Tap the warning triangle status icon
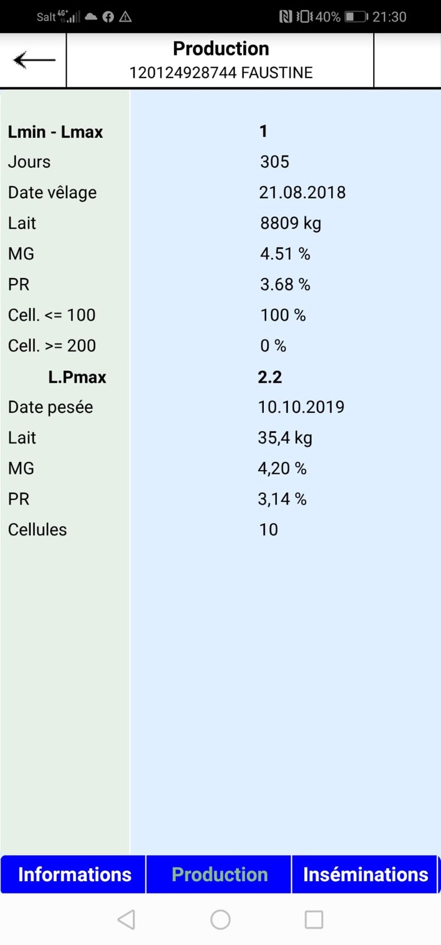Image resolution: width=441 pixels, height=945 pixels. (125, 17)
